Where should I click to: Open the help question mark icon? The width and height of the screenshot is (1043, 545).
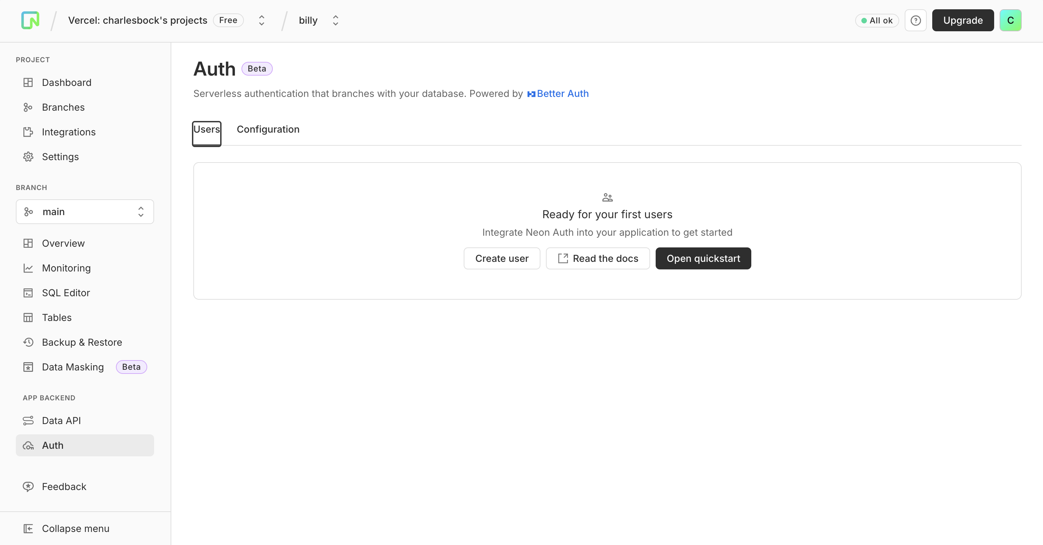[x=915, y=20]
